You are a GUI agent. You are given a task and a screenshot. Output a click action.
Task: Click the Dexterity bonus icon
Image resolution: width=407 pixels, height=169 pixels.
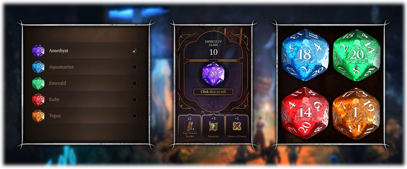click(213, 126)
